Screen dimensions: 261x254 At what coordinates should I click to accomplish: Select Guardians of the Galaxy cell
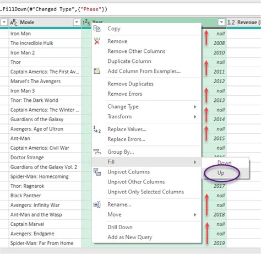click(45, 120)
